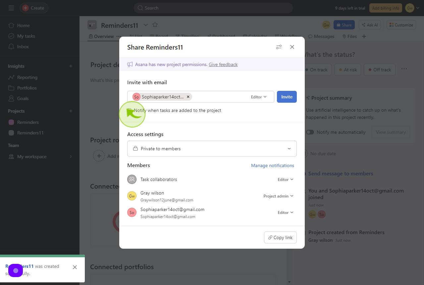Viewport: 424px width, 285px height.
Task: Open more status options ellipsis
Action: [404, 69]
